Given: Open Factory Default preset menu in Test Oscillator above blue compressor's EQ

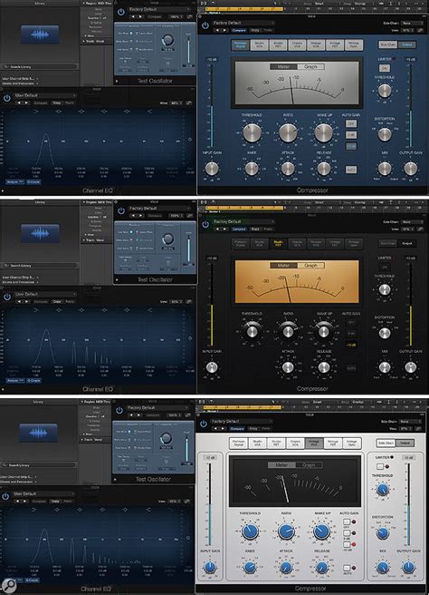Looking at the screenshot, I should [159, 9].
